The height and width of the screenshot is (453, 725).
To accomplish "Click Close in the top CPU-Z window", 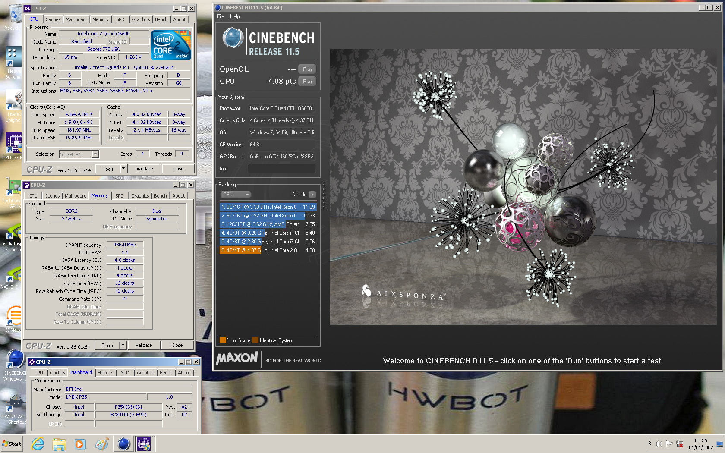I will pos(178,169).
